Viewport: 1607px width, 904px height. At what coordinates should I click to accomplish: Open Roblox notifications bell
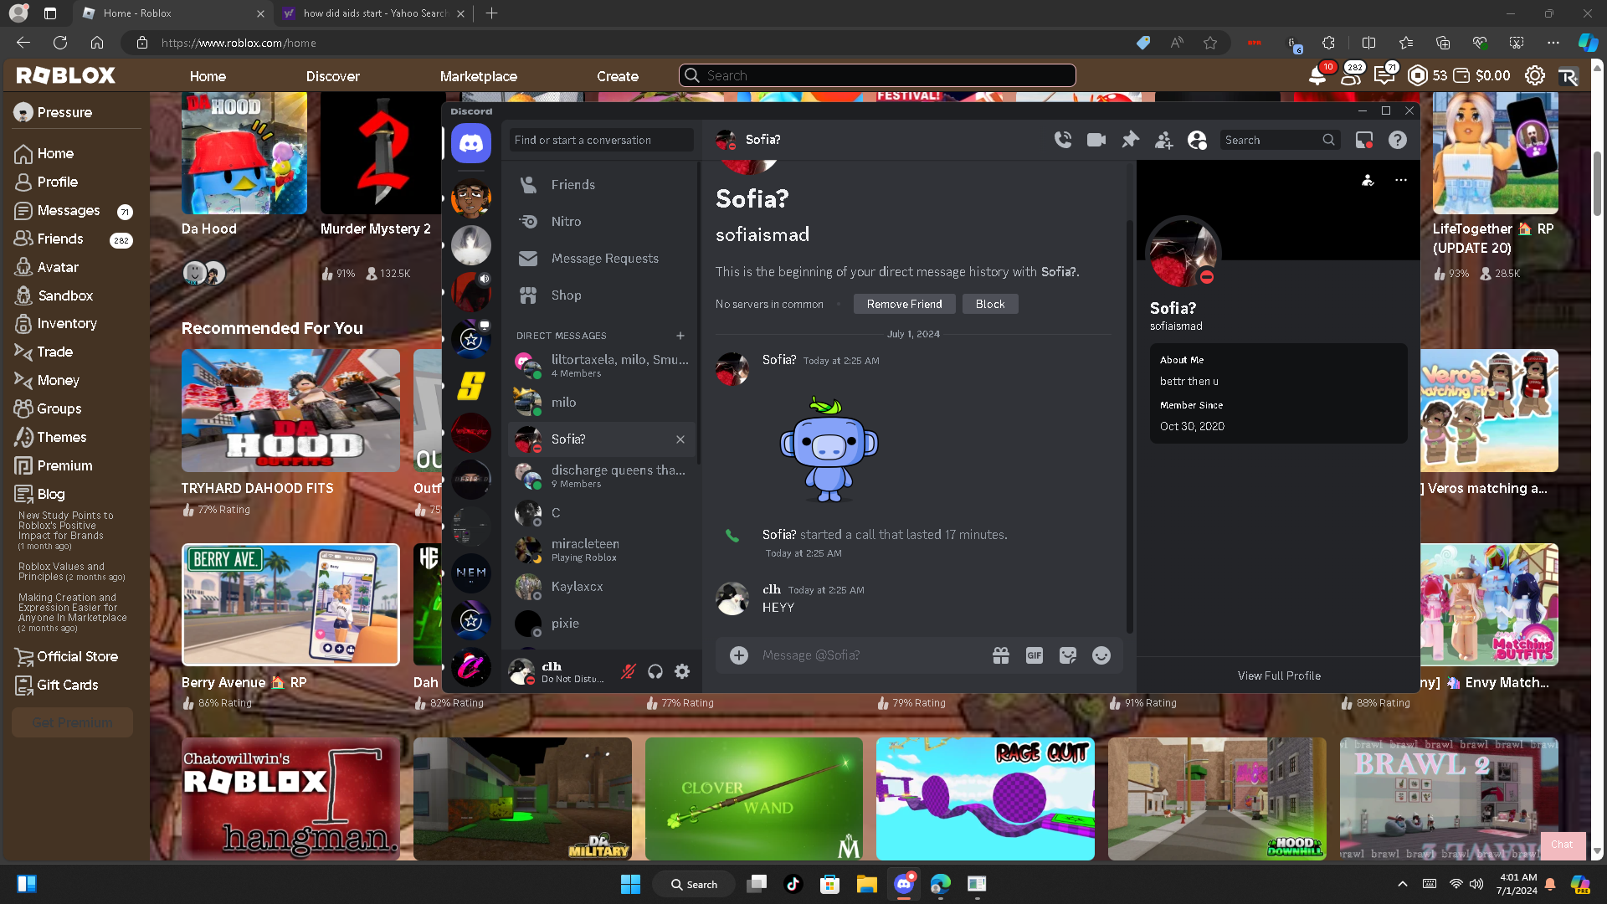(1317, 76)
